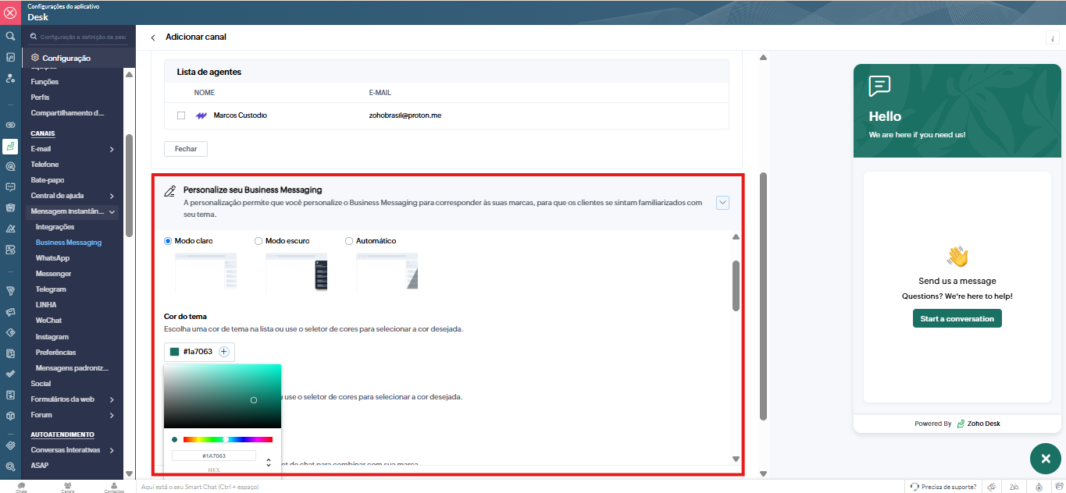Click the search magnifier icon in left rail
Viewport: 1066px width, 493px height.
point(10,36)
